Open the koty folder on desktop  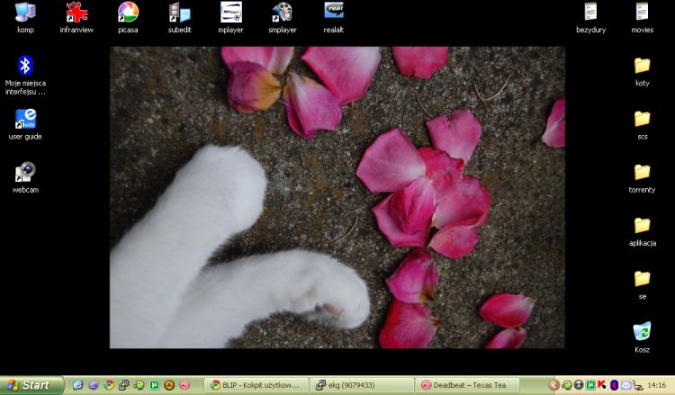(x=642, y=66)
